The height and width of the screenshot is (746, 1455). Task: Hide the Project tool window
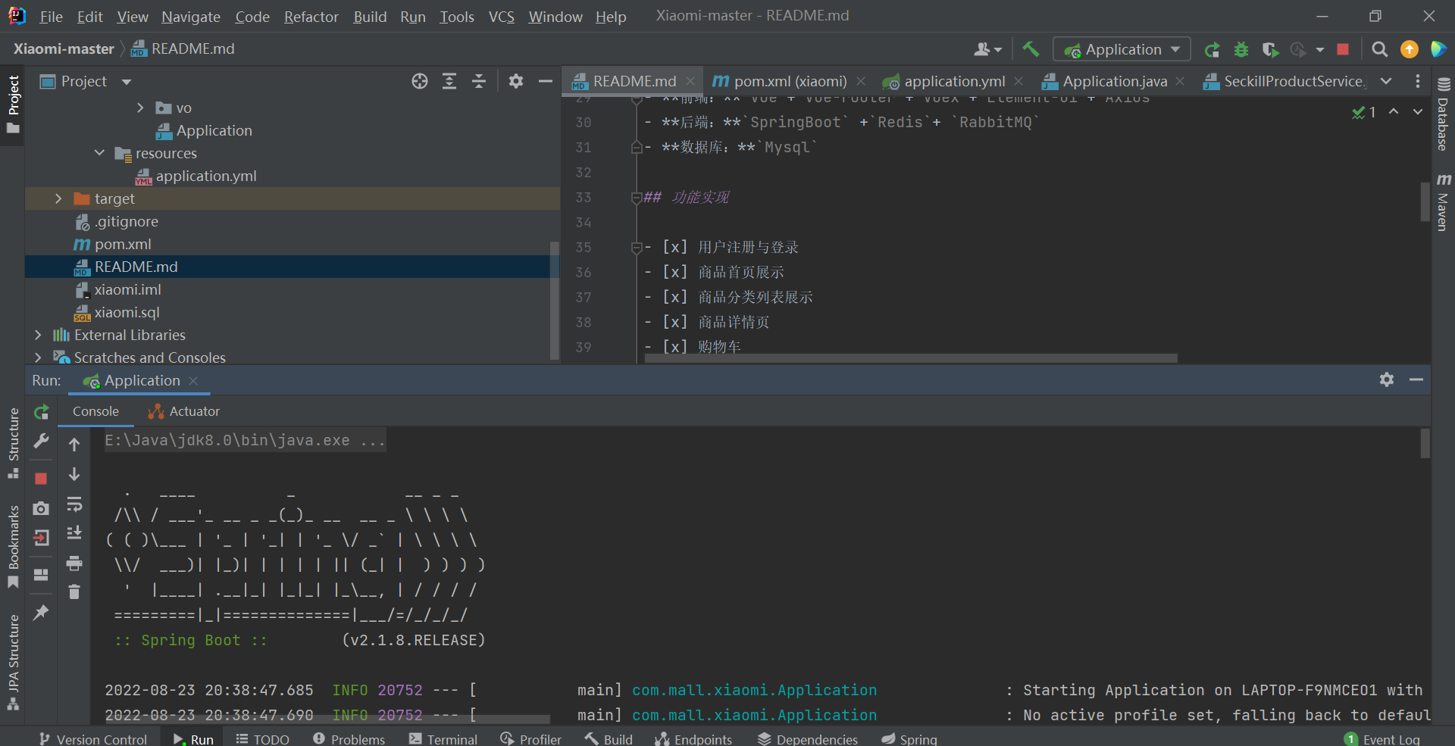coord(545,81)
